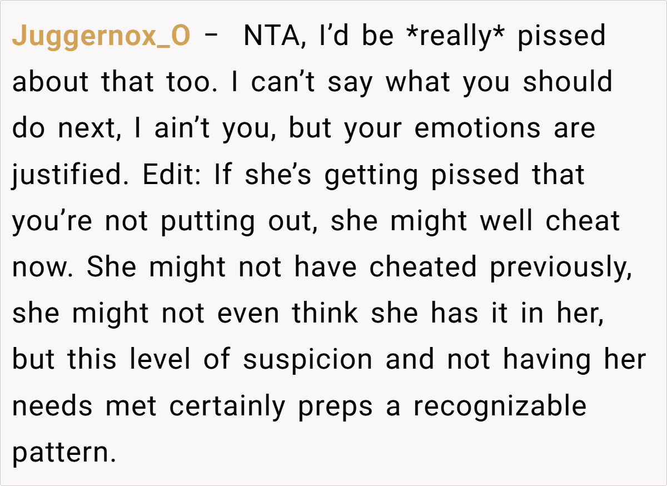Click the word "suspicion" in the comment

[307, 360]
